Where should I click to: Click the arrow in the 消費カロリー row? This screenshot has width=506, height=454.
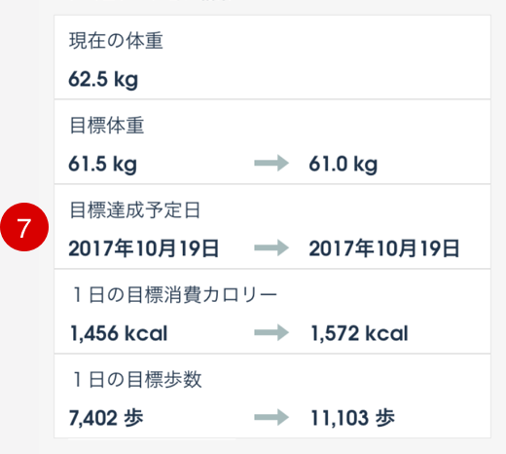point(271,332)
